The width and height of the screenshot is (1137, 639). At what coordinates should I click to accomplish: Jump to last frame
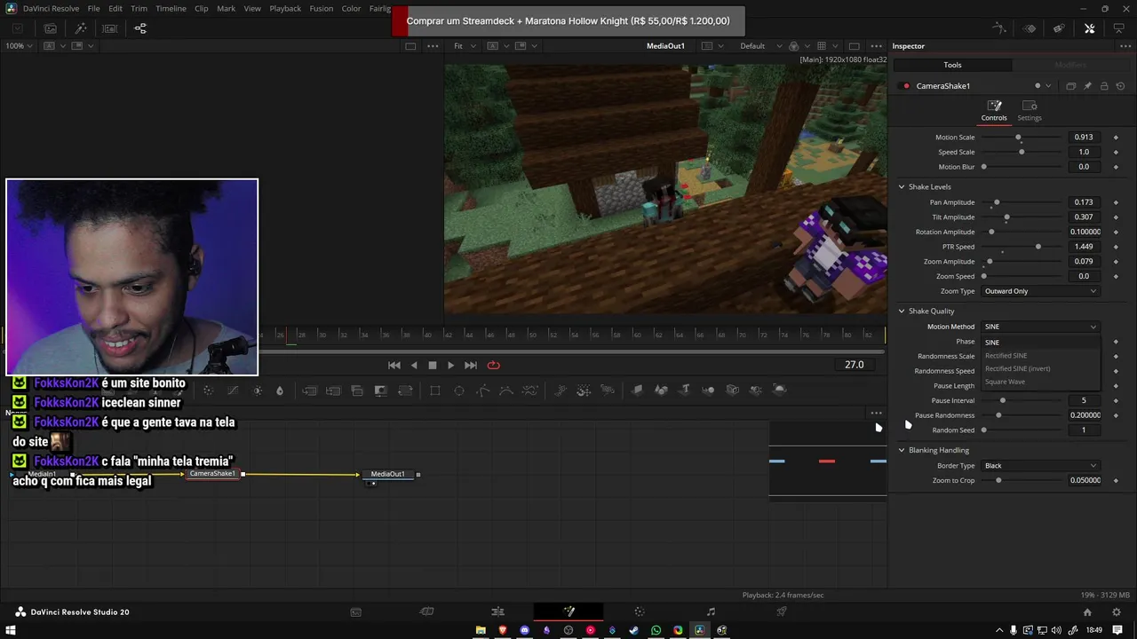(471, 365)
